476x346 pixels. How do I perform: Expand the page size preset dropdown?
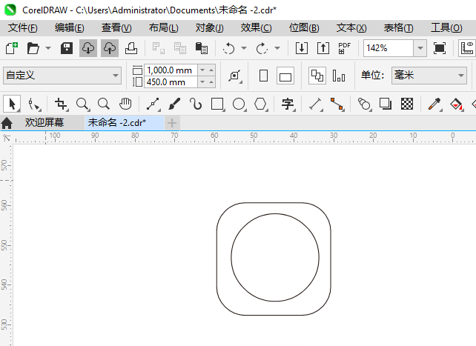tap(116, 76)
